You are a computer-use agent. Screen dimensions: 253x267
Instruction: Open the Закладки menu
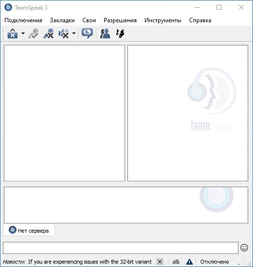(62, 20)
